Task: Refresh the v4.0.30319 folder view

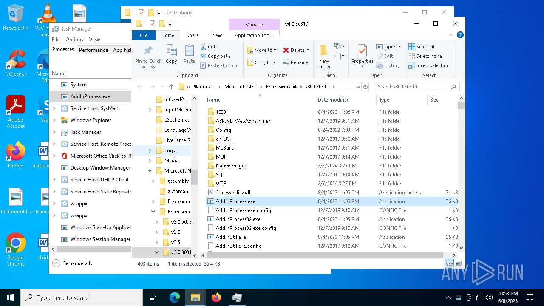Action: 365,87
